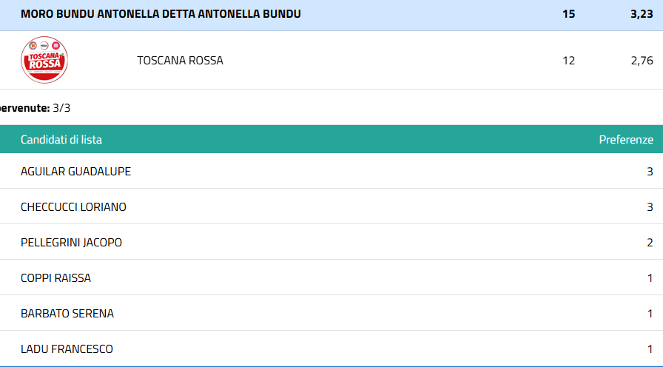The image size is (663, 367).
Task: Sort by the Preferenze column header
Action: pyautogui.click(x=626, y=139)
